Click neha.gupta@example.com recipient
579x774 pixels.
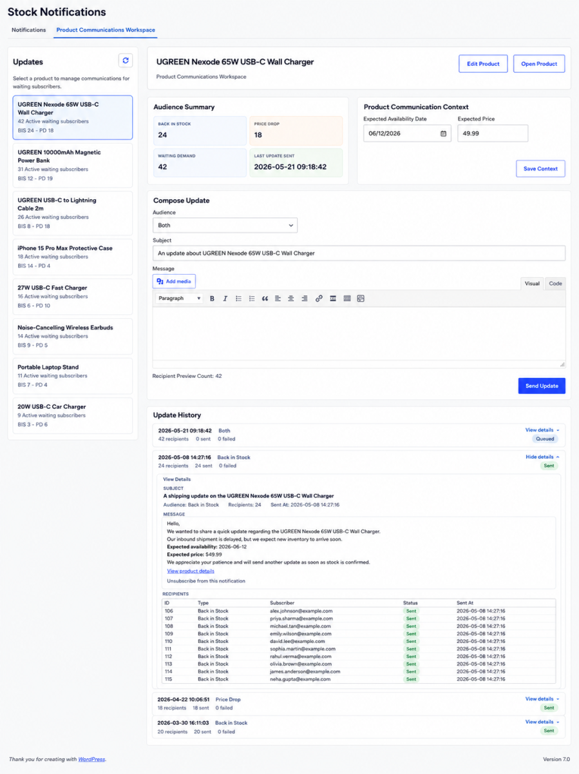coord(300,679)
